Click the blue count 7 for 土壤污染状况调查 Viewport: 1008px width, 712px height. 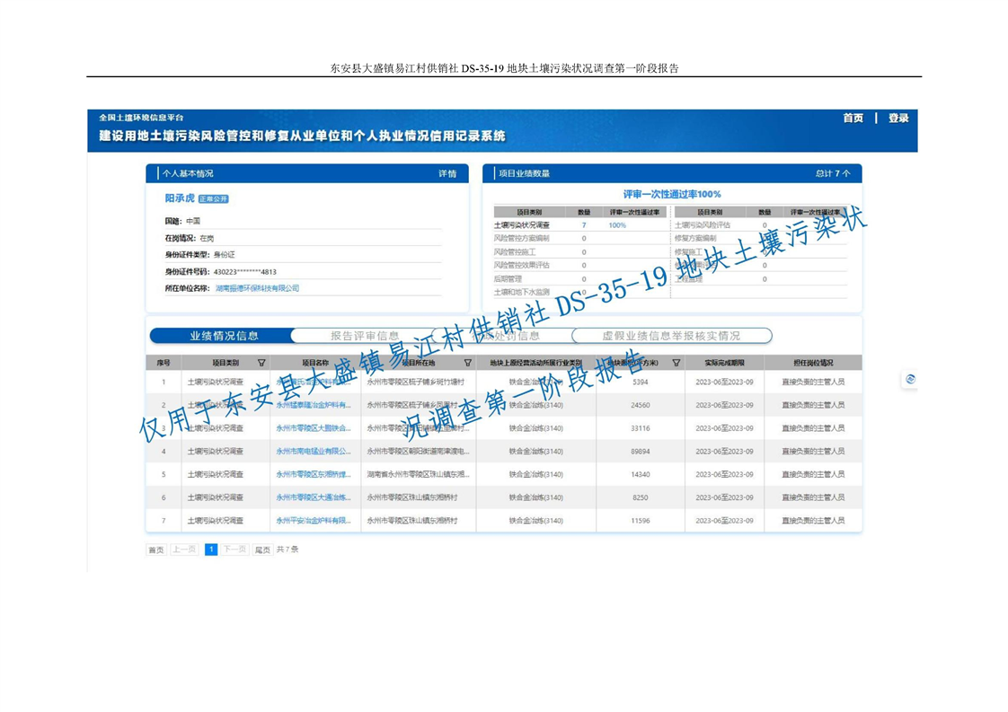(584, 225)
